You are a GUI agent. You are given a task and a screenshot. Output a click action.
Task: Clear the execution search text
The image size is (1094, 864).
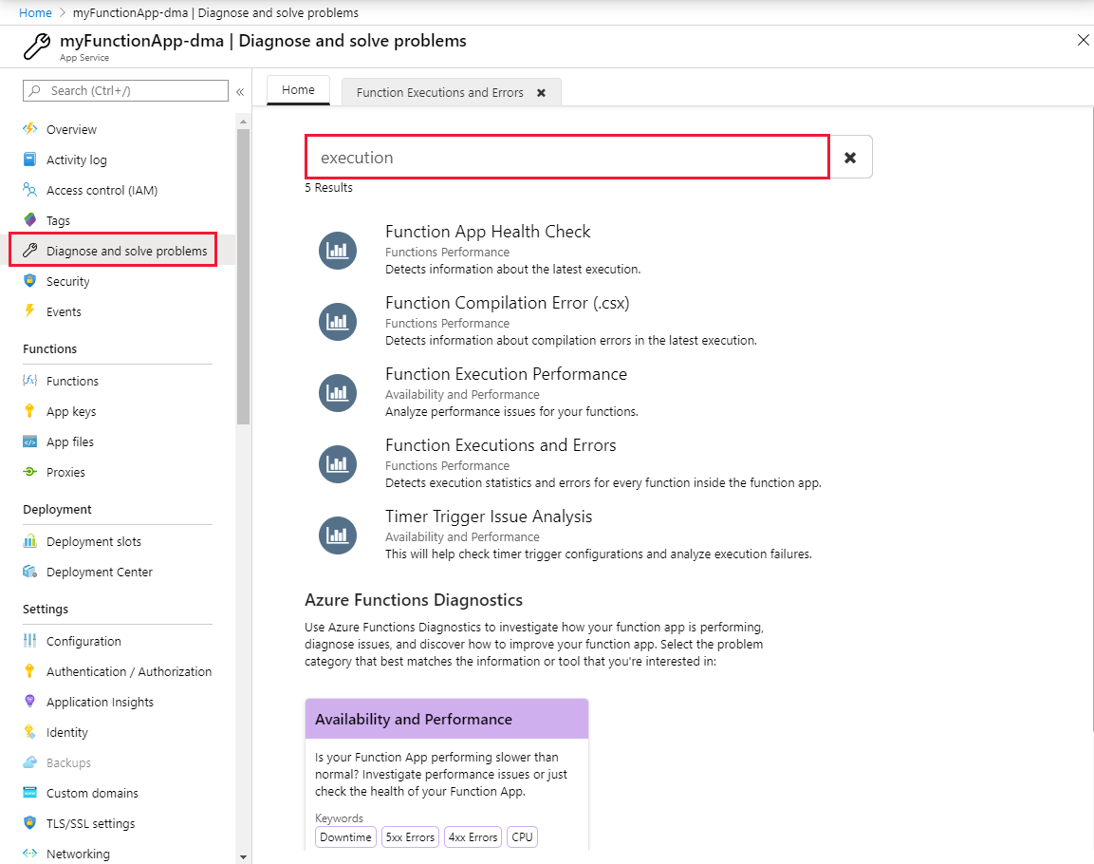(x=851, y=157)
